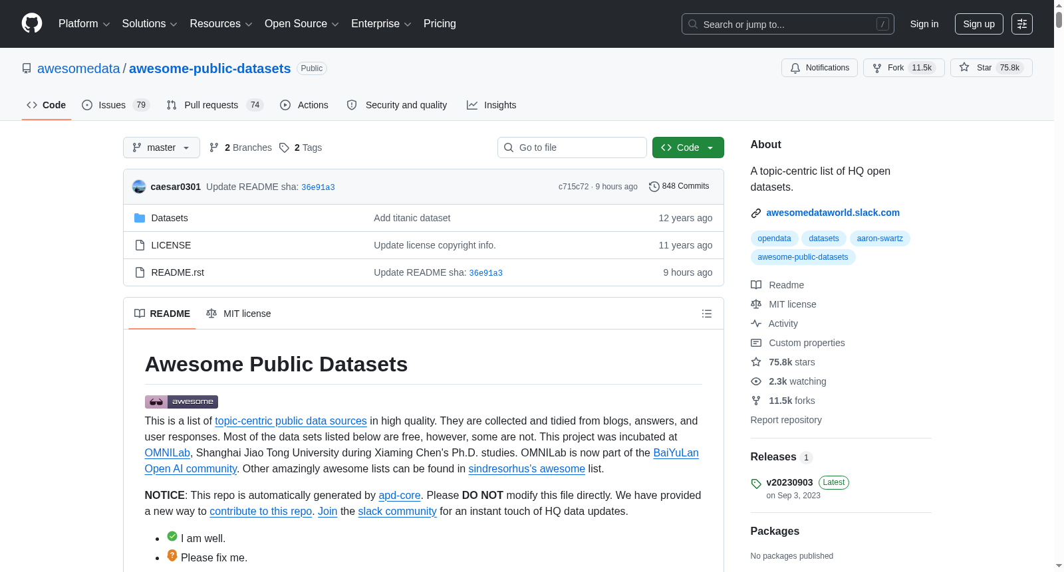The image size is (1064, 572).
Task: Expand the Platform menu
Action: [x=84, y=24]
